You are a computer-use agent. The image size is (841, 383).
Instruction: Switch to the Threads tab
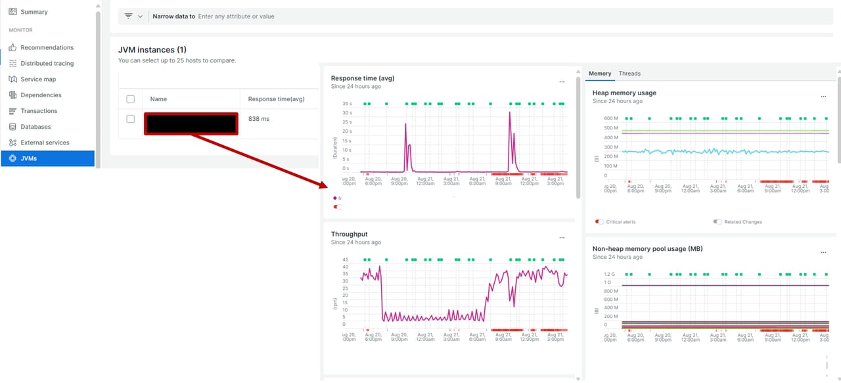click(x=629, y=74)
